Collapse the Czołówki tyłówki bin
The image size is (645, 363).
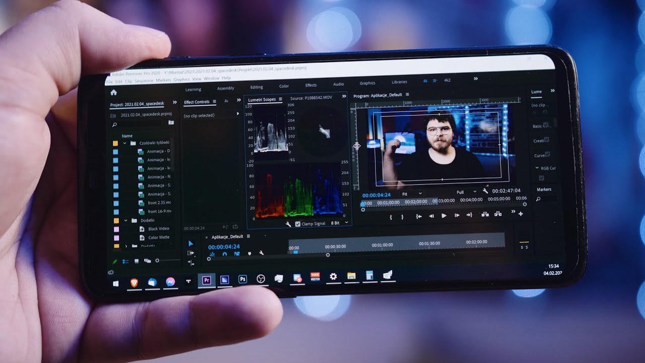(124, 143)
